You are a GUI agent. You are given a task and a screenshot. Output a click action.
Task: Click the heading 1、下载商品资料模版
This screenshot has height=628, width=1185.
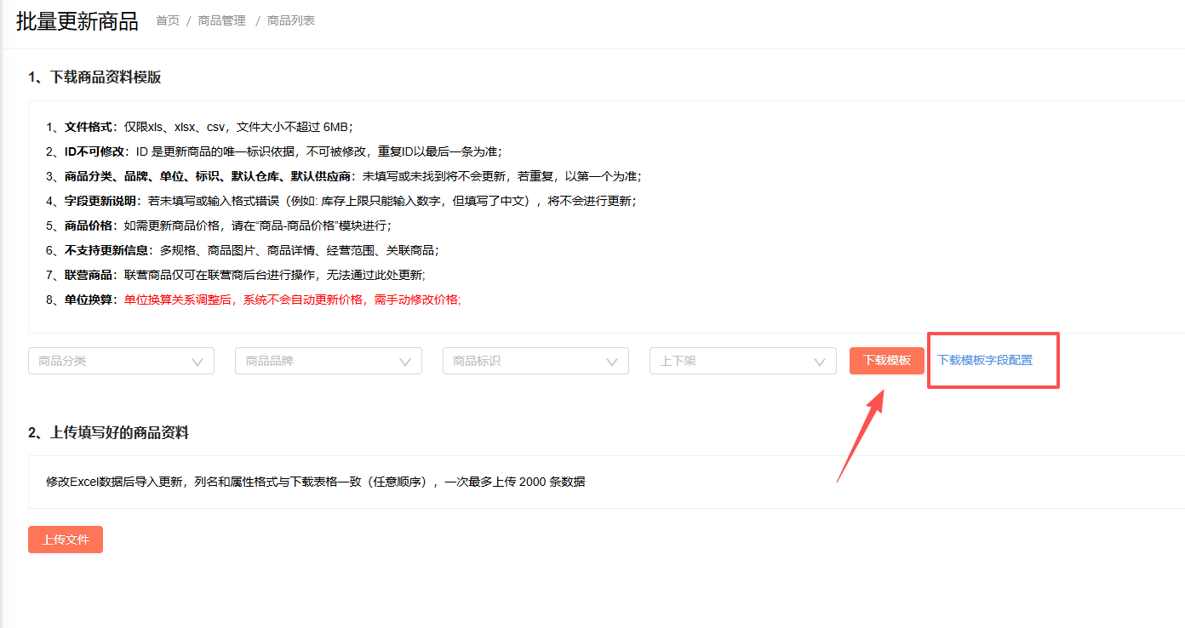pos(94,77)
